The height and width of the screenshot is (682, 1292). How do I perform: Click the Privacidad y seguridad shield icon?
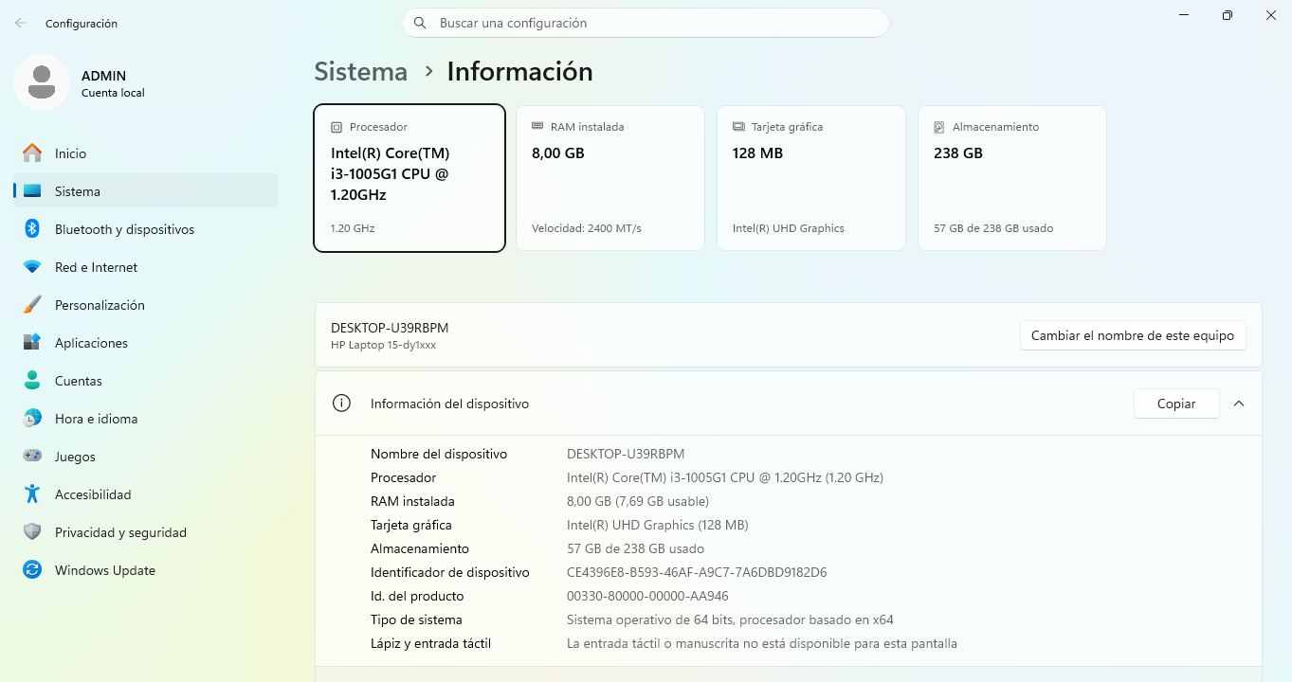tap(32, 532)
